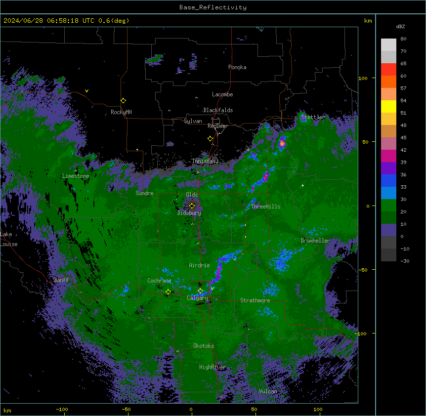Select the yellow diamond marker above the Calgary label
Viewport: 426px width, 416px height.
point(200,291)
